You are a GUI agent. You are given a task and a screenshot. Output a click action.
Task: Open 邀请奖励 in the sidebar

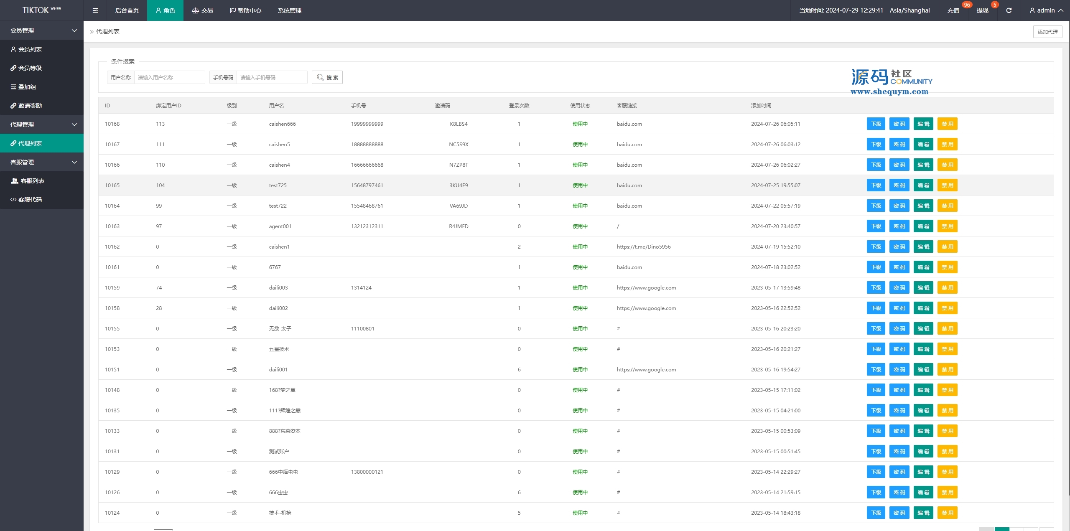click(42, 106)
